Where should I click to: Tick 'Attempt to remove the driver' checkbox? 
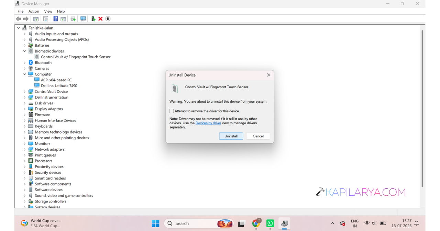[x=172, y=111]
